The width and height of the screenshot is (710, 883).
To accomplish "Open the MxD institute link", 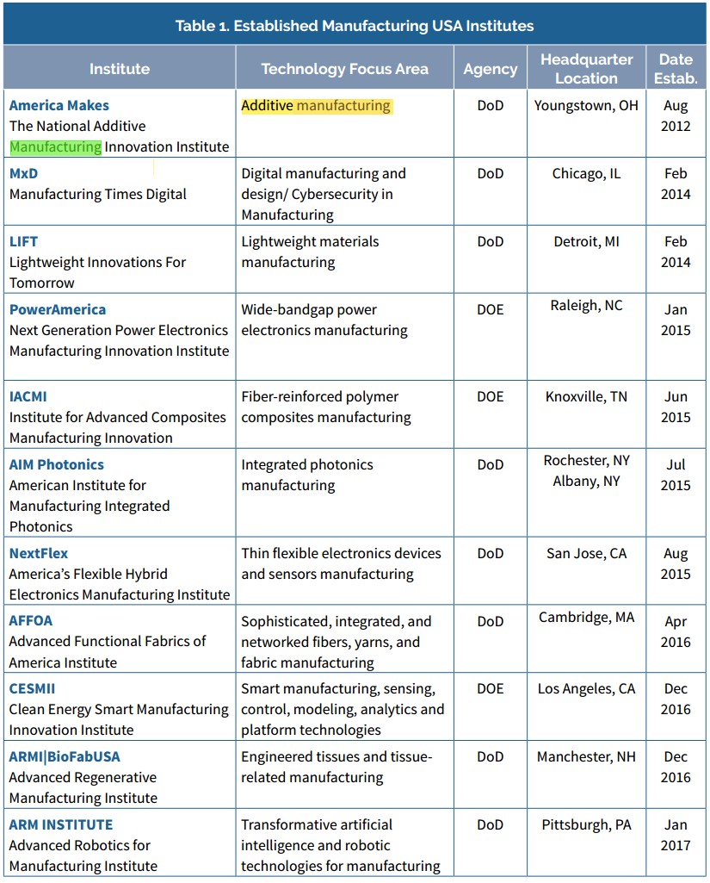I will coord(23,173).
